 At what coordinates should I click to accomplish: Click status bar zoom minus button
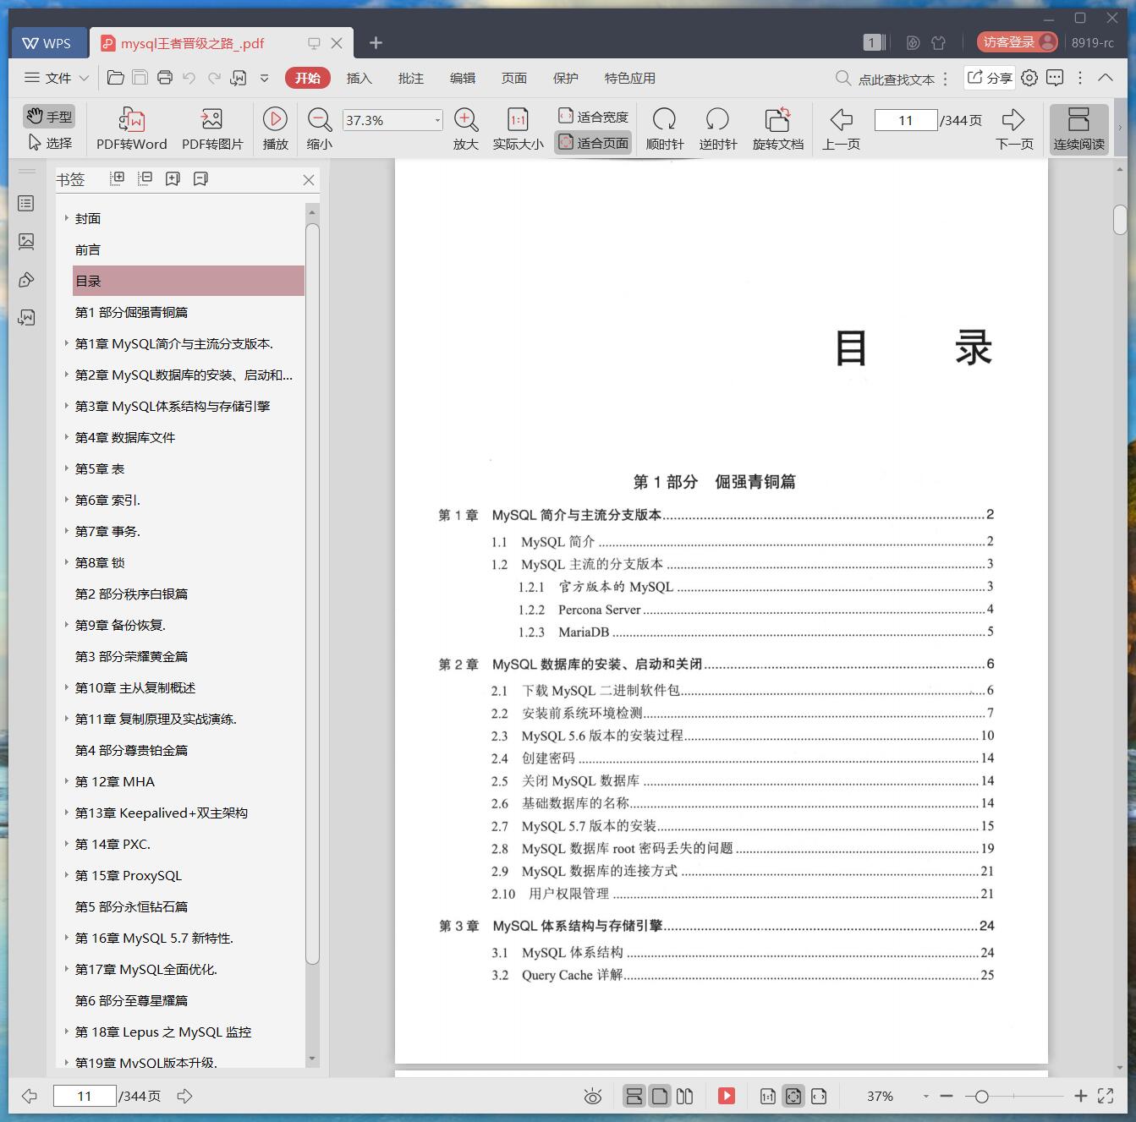coord(947,1096)
